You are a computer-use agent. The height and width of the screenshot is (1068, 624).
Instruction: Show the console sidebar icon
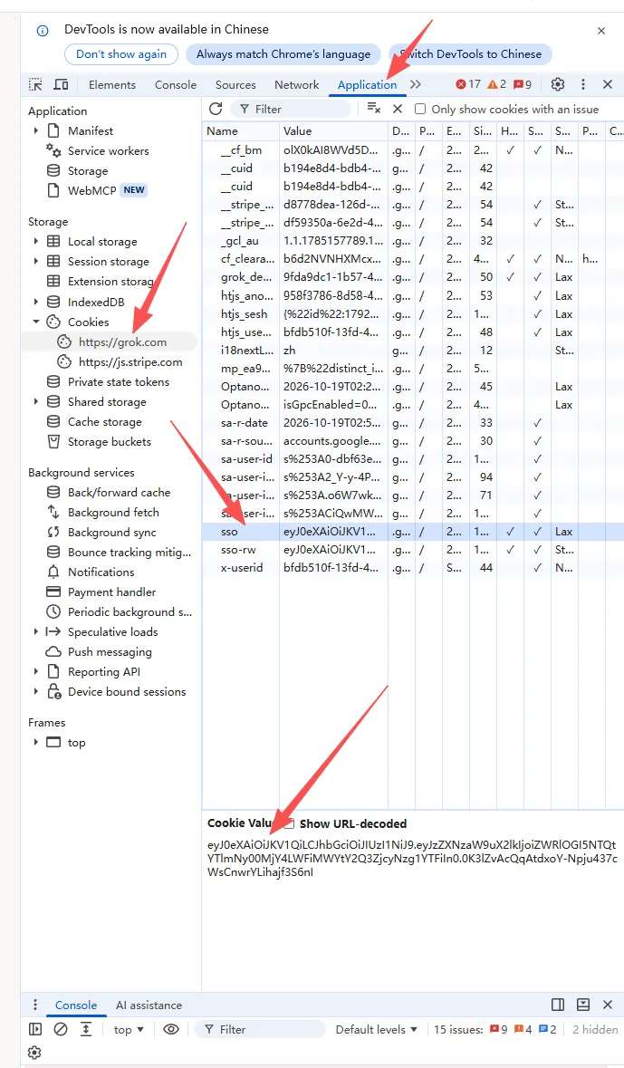coord(35,1029)
